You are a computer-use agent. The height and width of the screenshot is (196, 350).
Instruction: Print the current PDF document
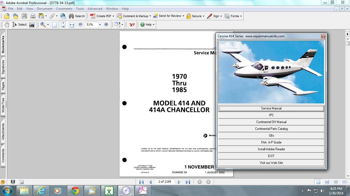pyautogui.click(x=33, y=16)
